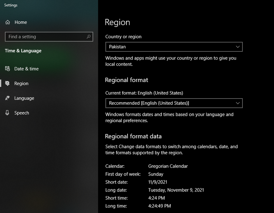
Task: Click the Short time: label
Action: pos(116,198)
